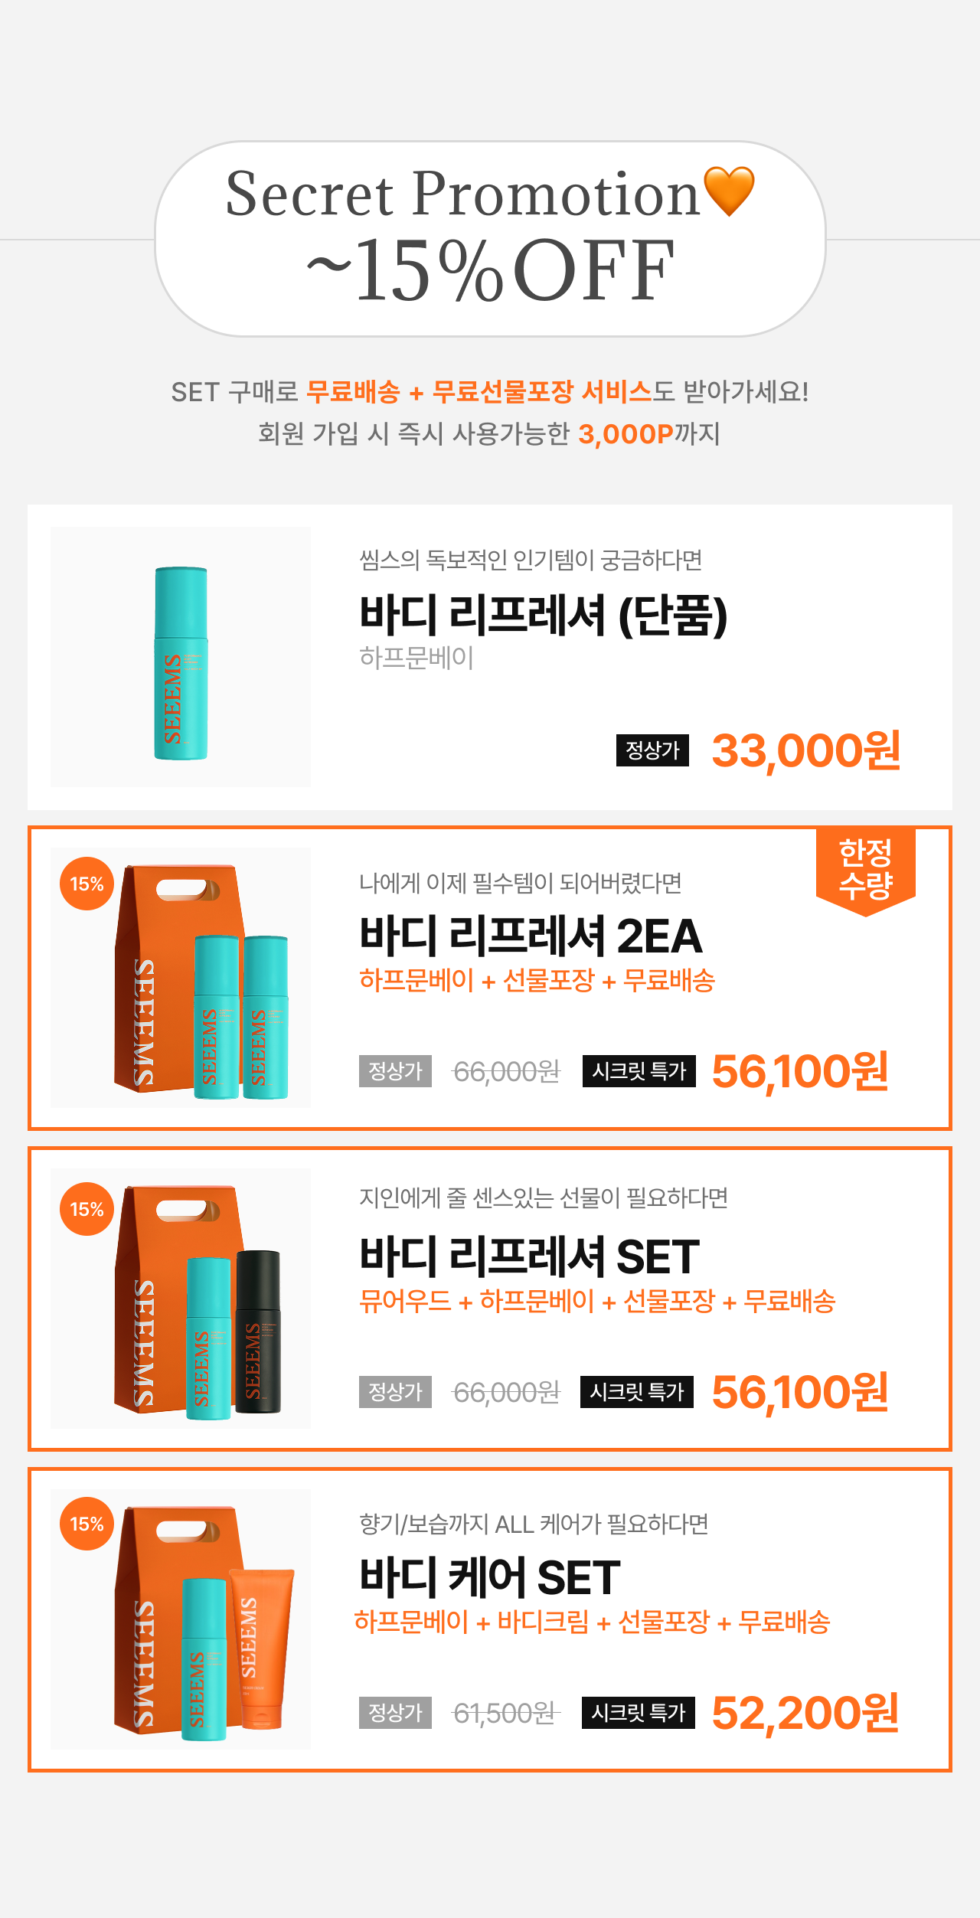The image size is (980, 1918).
Task: Click 시크릿 특가 tag on 바디 케어 SET
Action: [638, 1713]
